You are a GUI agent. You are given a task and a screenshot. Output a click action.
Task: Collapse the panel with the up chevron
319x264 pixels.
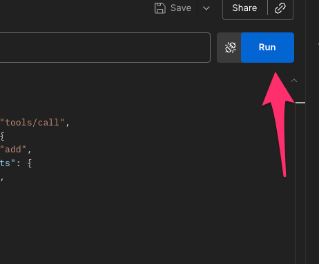pos(294,81)
